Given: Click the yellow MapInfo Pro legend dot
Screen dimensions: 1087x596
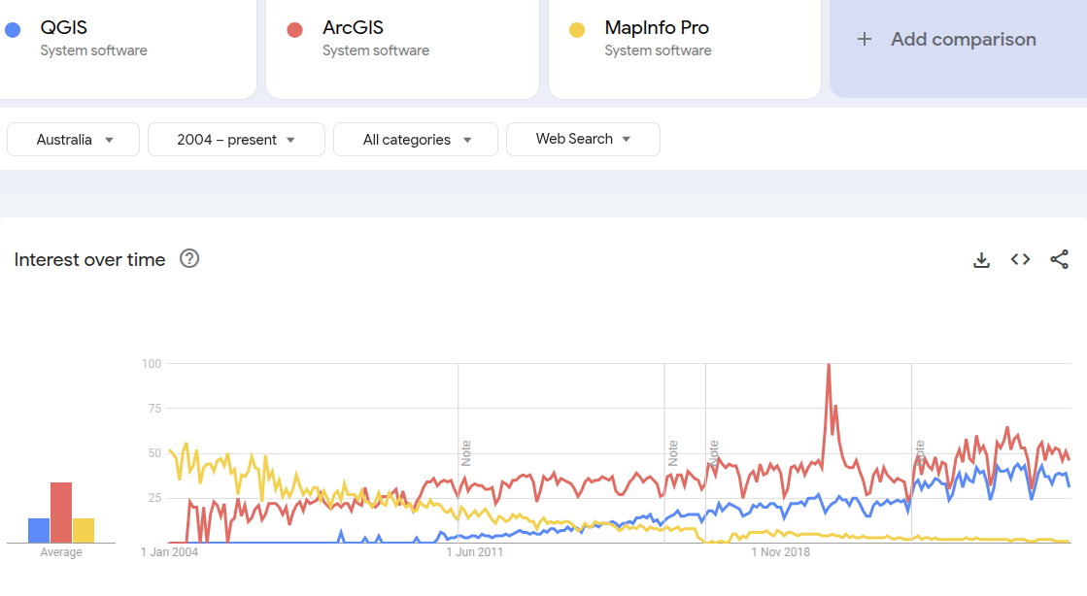Looking at the screenshot, I should pos(576,29).
